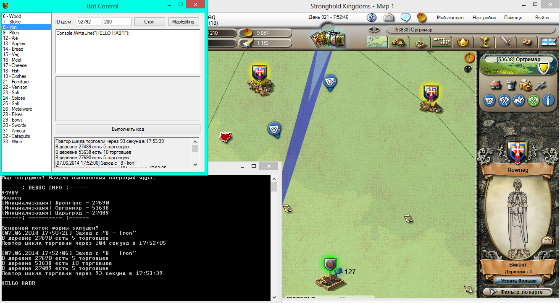Click the blue horseman scout button
The width and height of the screenshot is (560, 303).
[519, 100]
